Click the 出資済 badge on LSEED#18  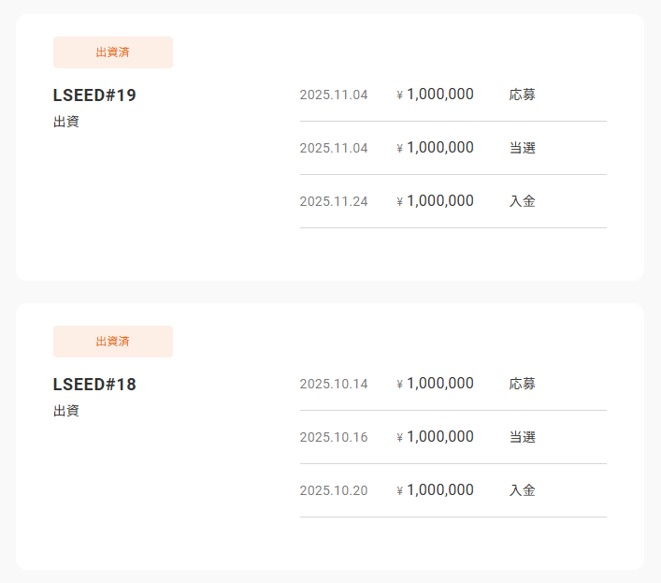click(113, 342)
